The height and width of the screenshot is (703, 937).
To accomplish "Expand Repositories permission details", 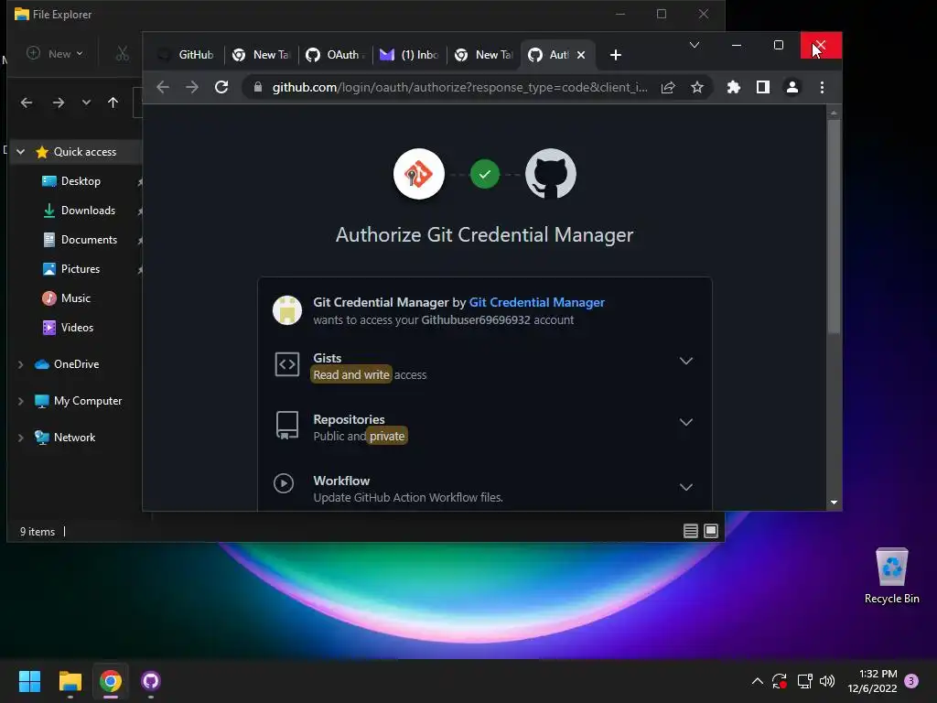I will click(686, 422).
